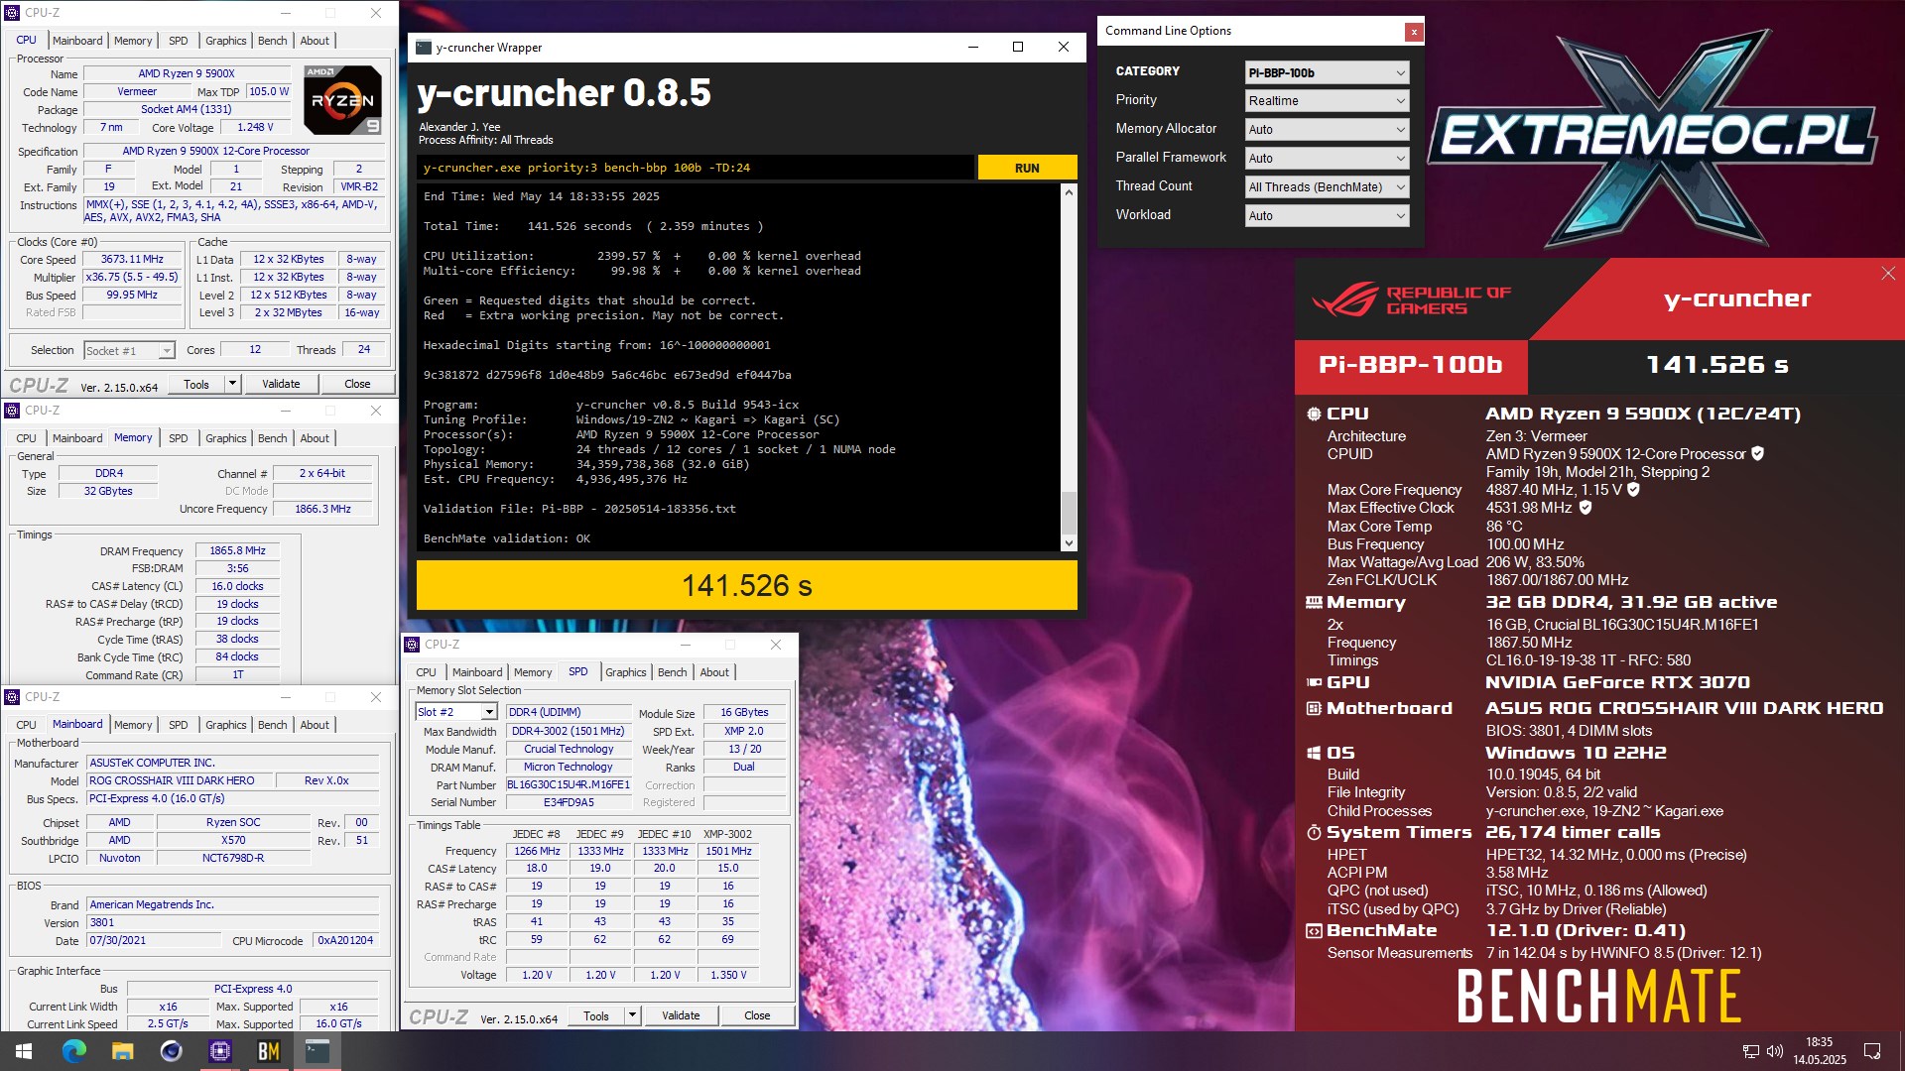The width and height of the screenshot is (1905, 1071).
Task: Switch to Mainboard tab in top CPU-Z
Action: click(77, 41)
